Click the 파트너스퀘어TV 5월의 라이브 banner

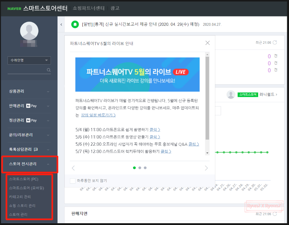pyautogui.click(x=137, y=75)
